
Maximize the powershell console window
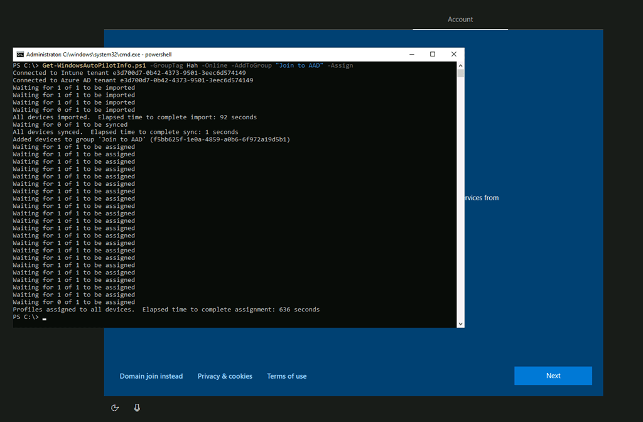[x=432, y=54]
